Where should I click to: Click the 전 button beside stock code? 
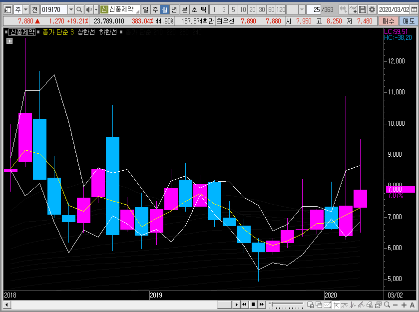click(35, 10)
